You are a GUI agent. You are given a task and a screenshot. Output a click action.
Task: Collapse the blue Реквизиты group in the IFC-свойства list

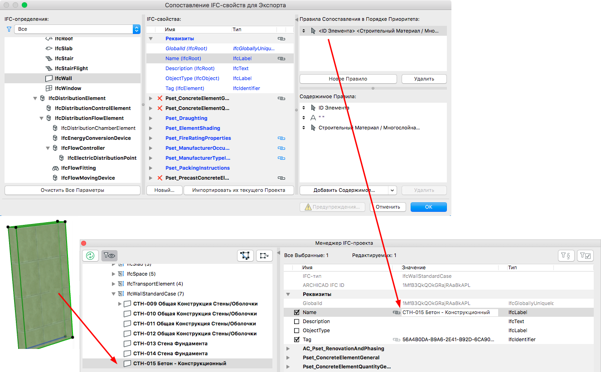pyautogui.click(x=151, y=39)
